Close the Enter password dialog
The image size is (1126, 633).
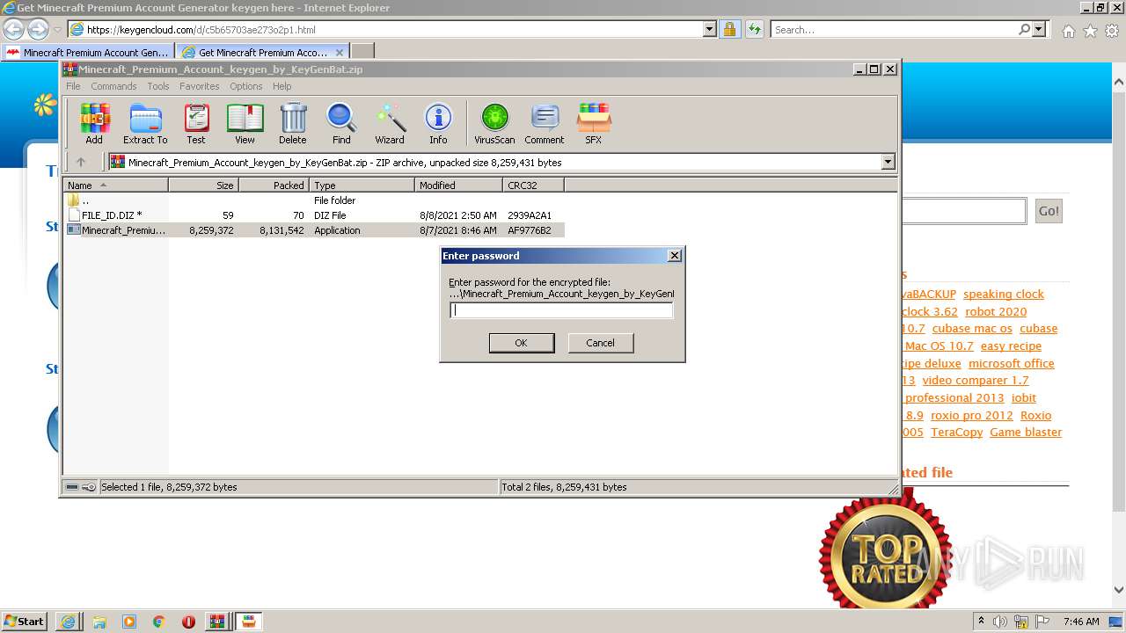click(x=675, y=256)
